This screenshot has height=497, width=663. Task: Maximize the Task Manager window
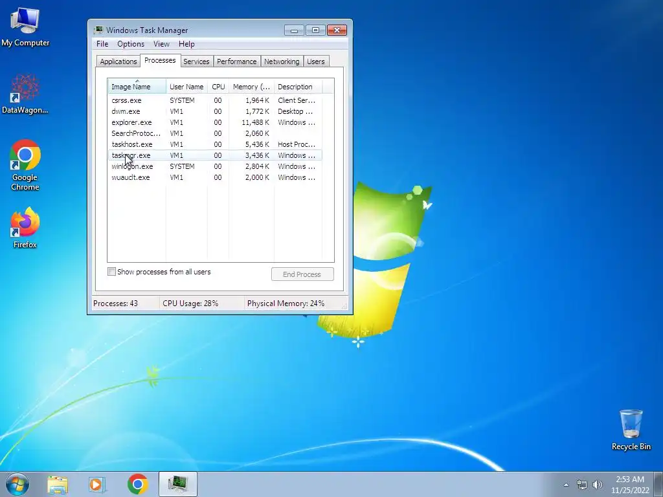315,30
